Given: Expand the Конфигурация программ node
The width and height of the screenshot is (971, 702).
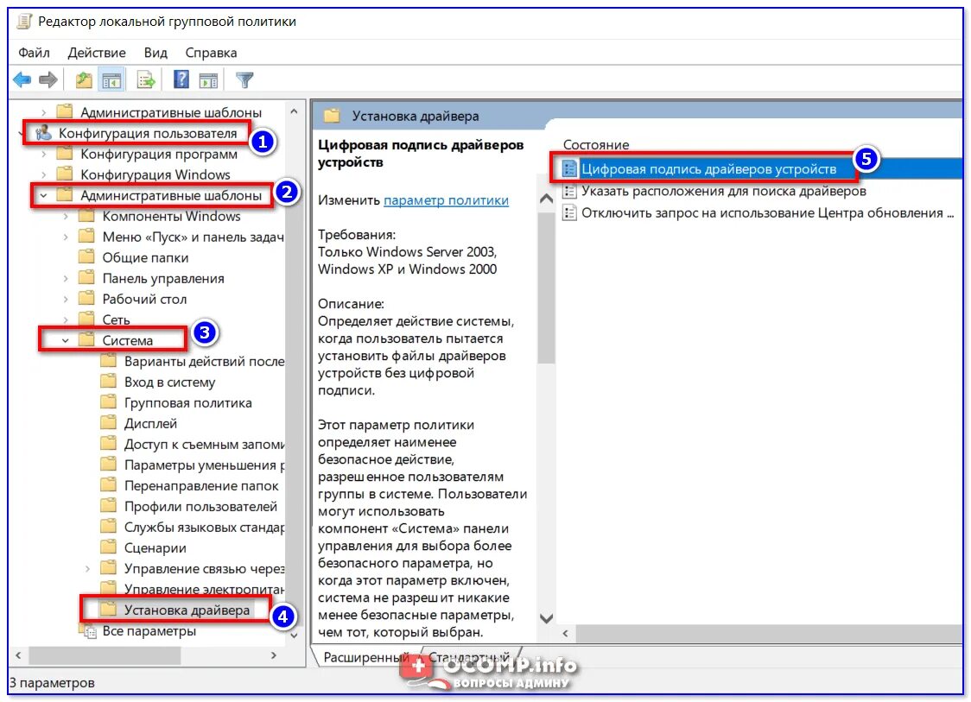Looking at the screenshot, I should pos(43,155).
